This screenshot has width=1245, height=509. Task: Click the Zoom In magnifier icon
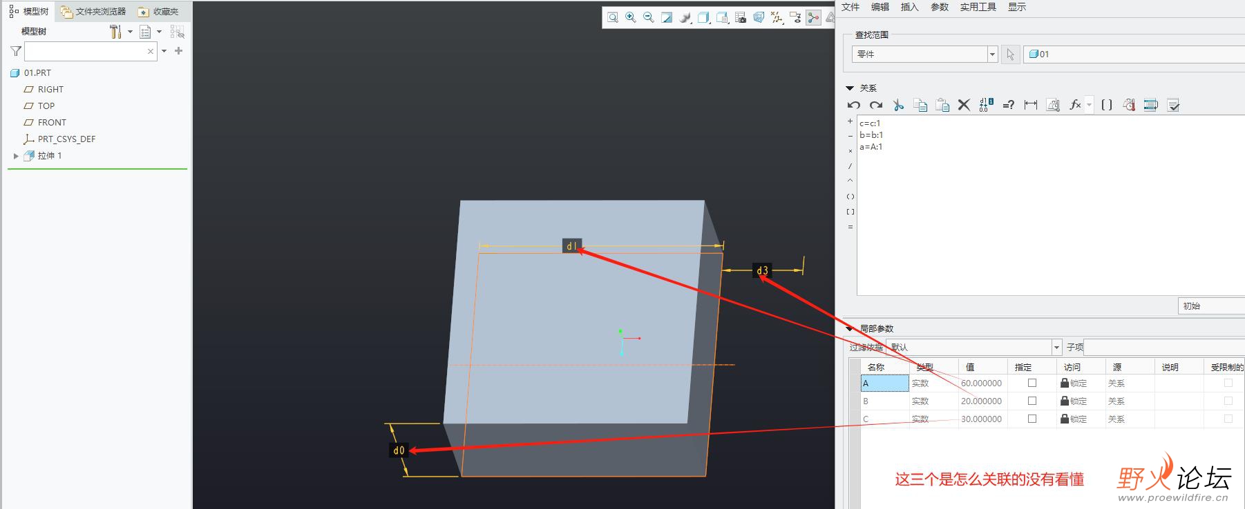tap(631, 18)
